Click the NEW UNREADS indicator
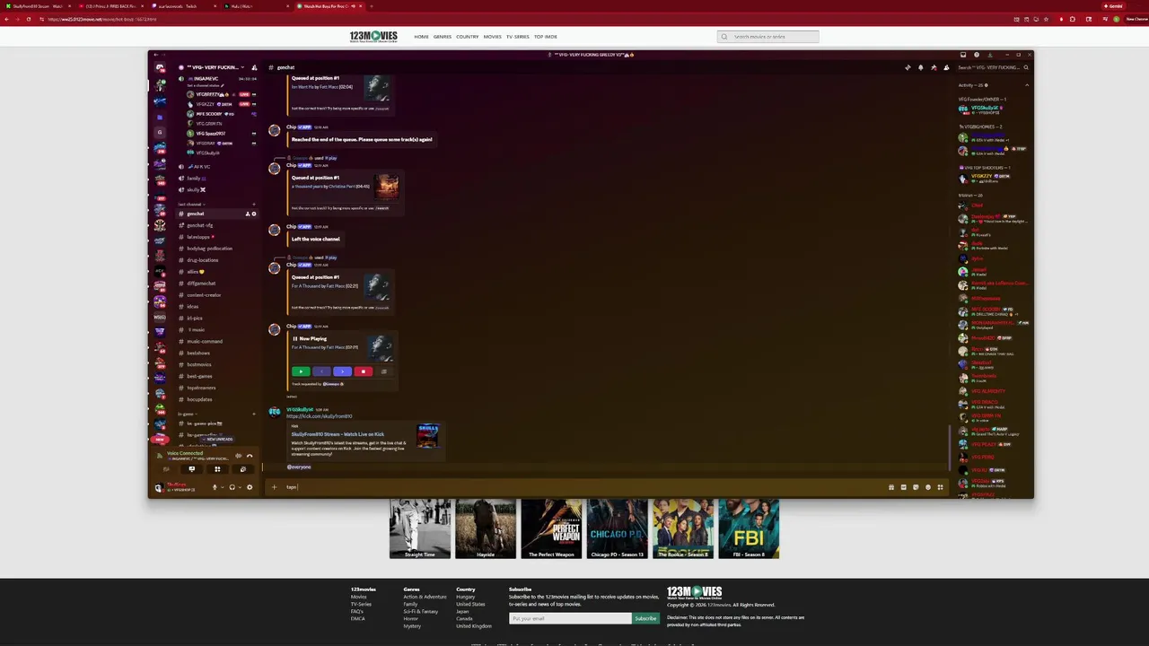The width and height of the screenshot is (1149, 646). 217,440
